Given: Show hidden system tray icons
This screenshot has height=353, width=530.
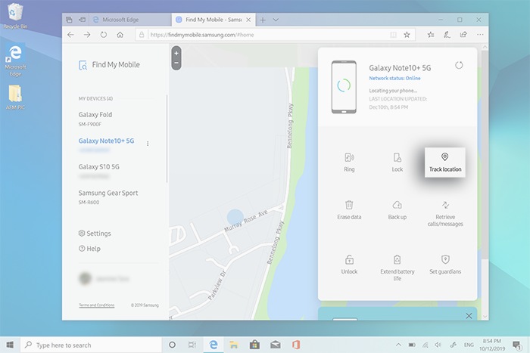Looking at the screenshot, I should (398, 345).
